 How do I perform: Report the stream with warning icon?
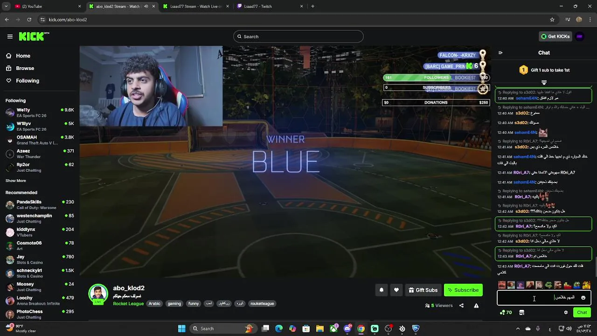(476, 306)
